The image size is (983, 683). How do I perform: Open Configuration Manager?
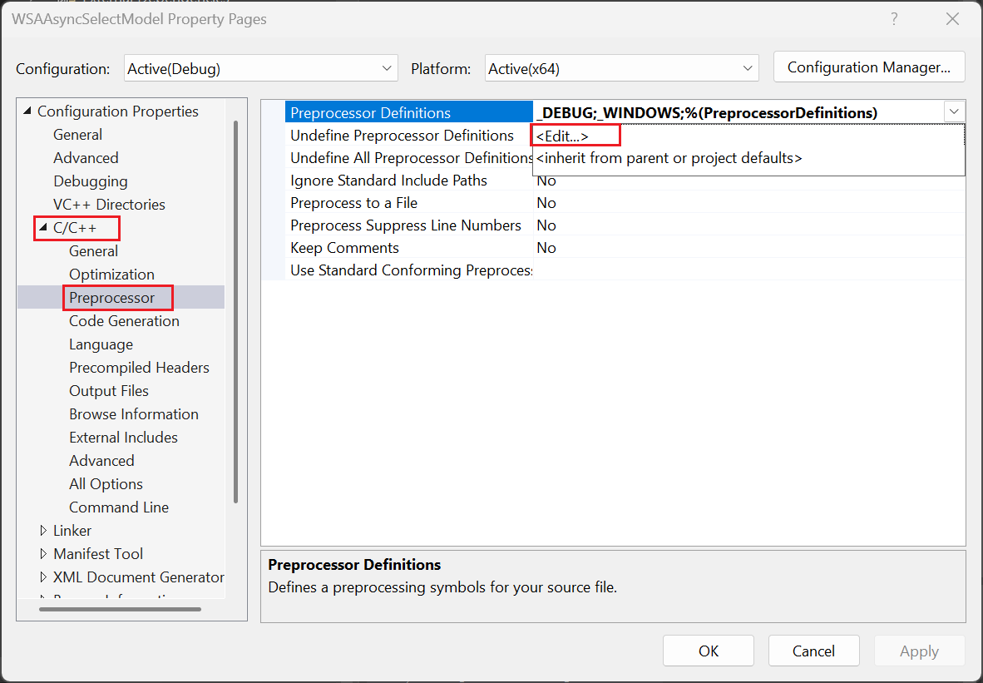coord(868,67)
